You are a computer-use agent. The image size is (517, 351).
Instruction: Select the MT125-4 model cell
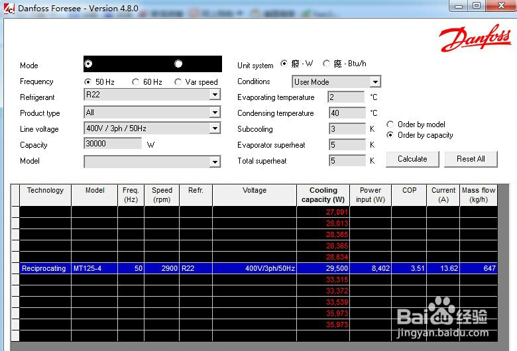click(94, 268)
